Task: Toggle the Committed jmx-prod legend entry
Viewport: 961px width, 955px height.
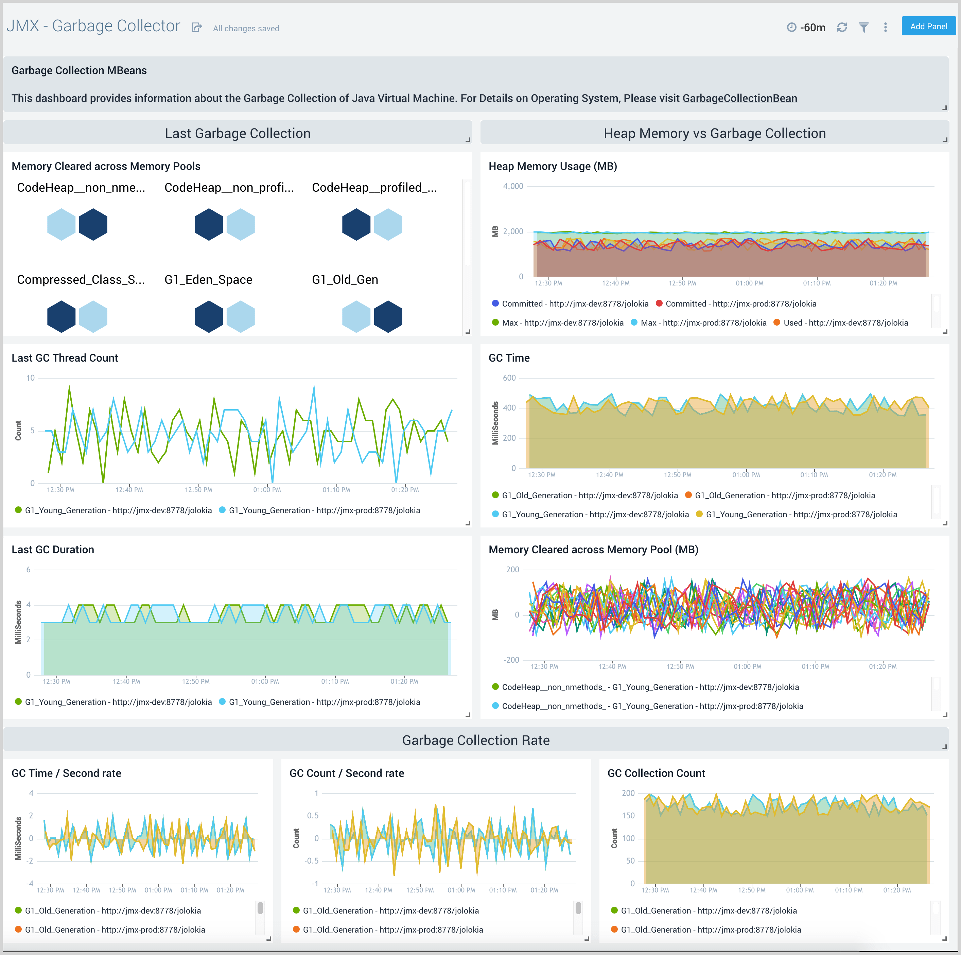Action: pyautogui.click(x=740, y=303)
